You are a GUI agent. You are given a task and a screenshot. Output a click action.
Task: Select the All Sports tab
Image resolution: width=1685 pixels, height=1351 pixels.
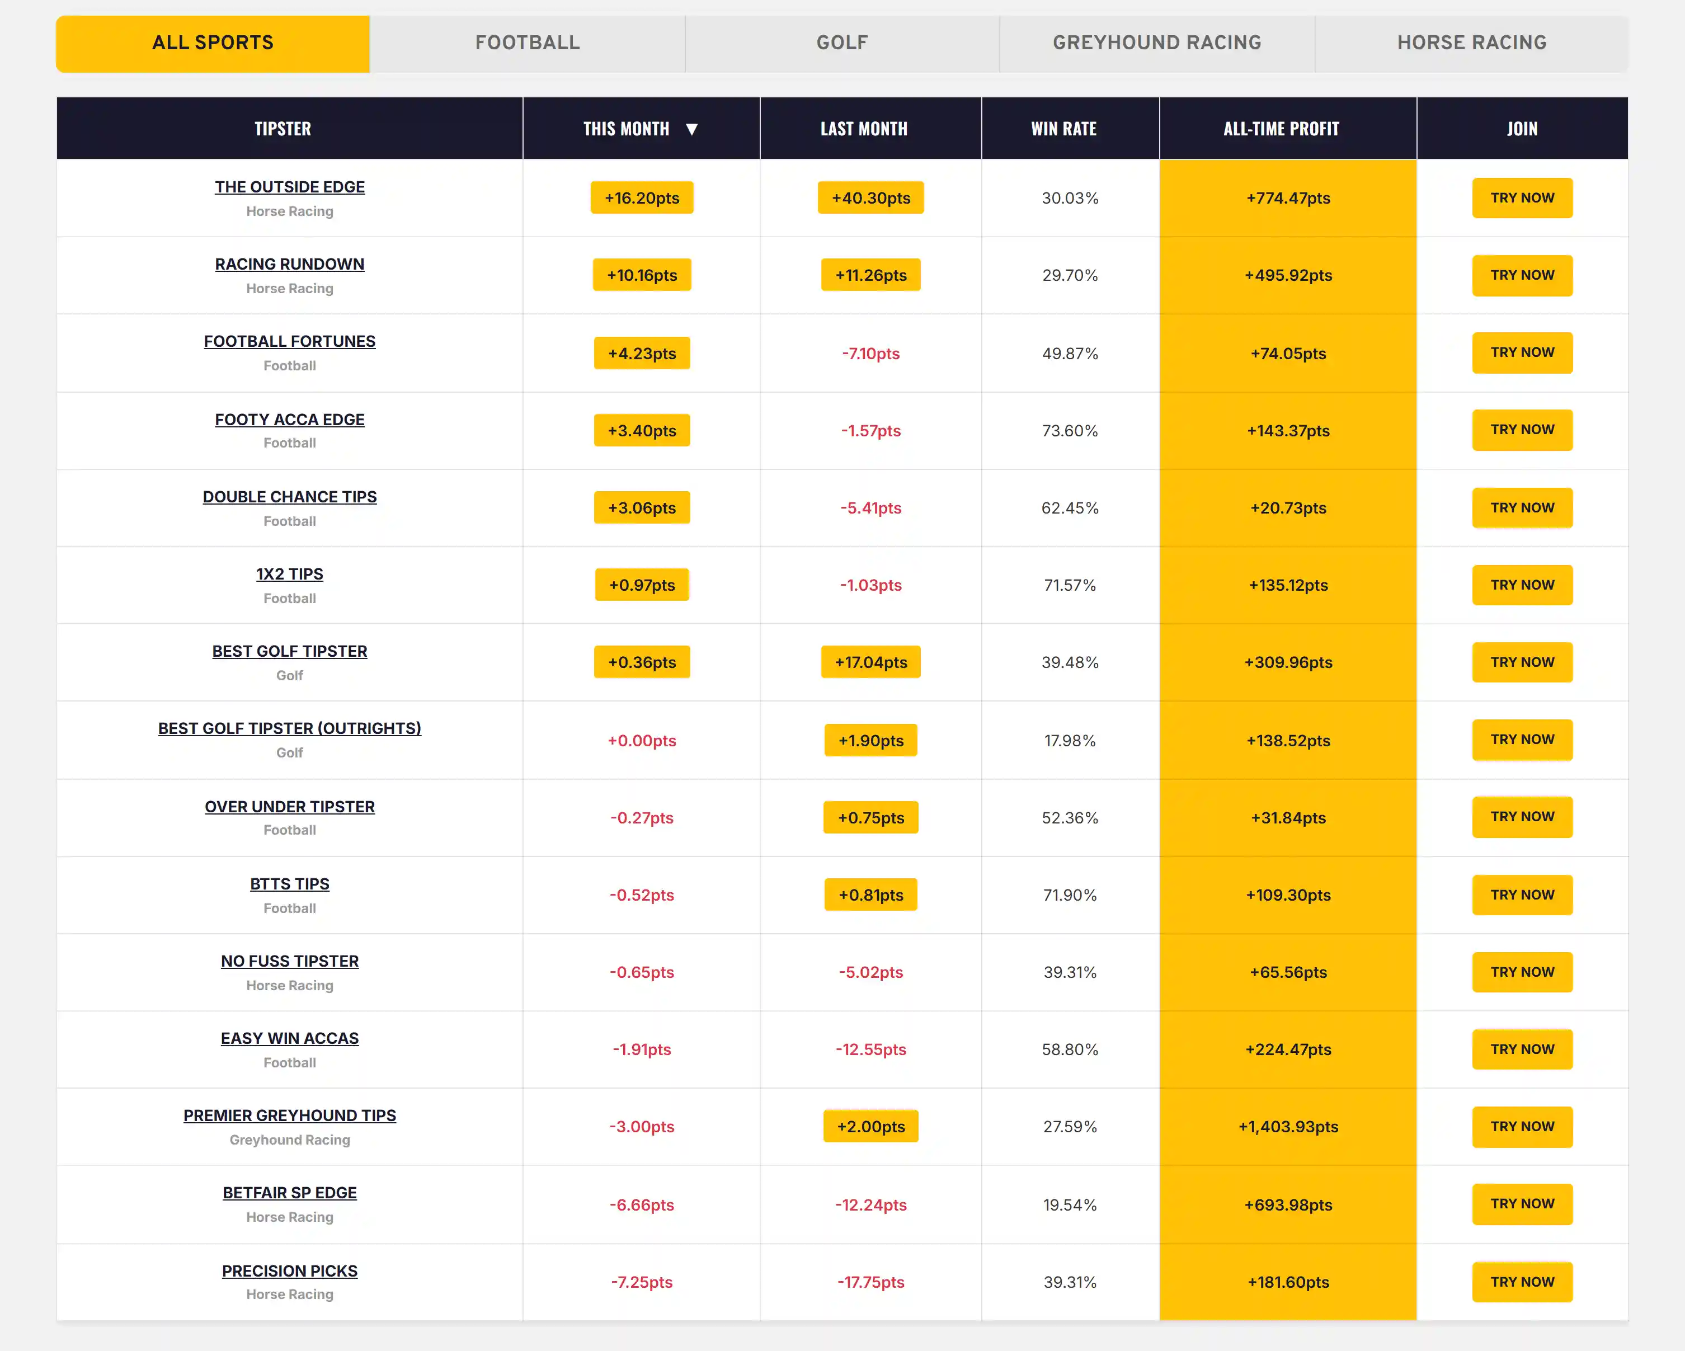(213, 43)
